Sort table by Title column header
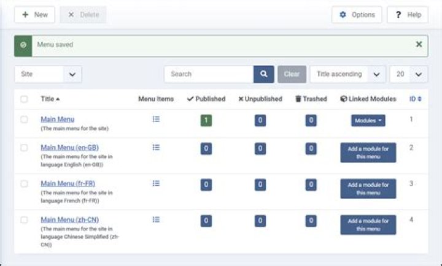 [x=50, y=99]
